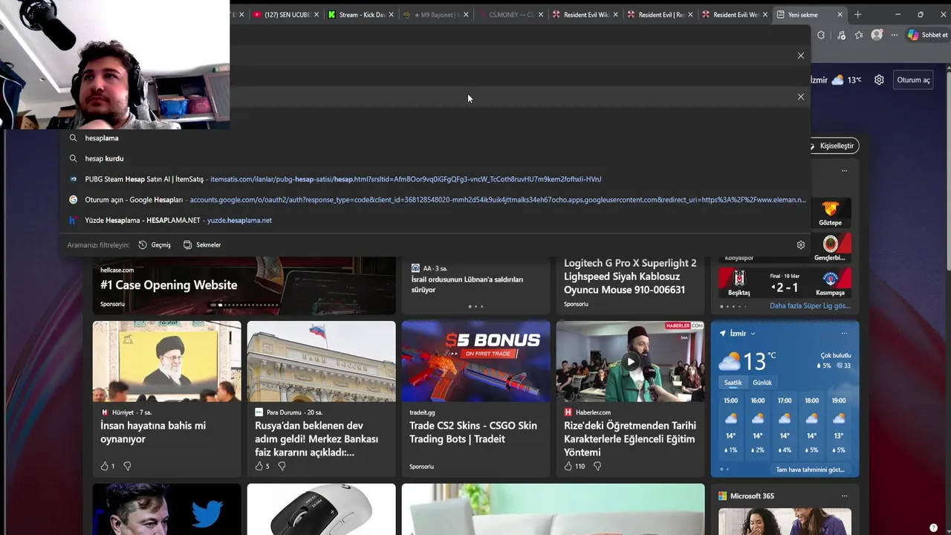Dismiss the second notification bar with X

click(x=801, y=97)
